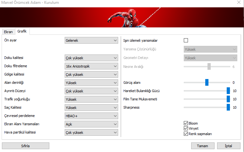Viewport: 244px width, 152px height.
Task: Select the Grafik tab
Action: (22, 31)
